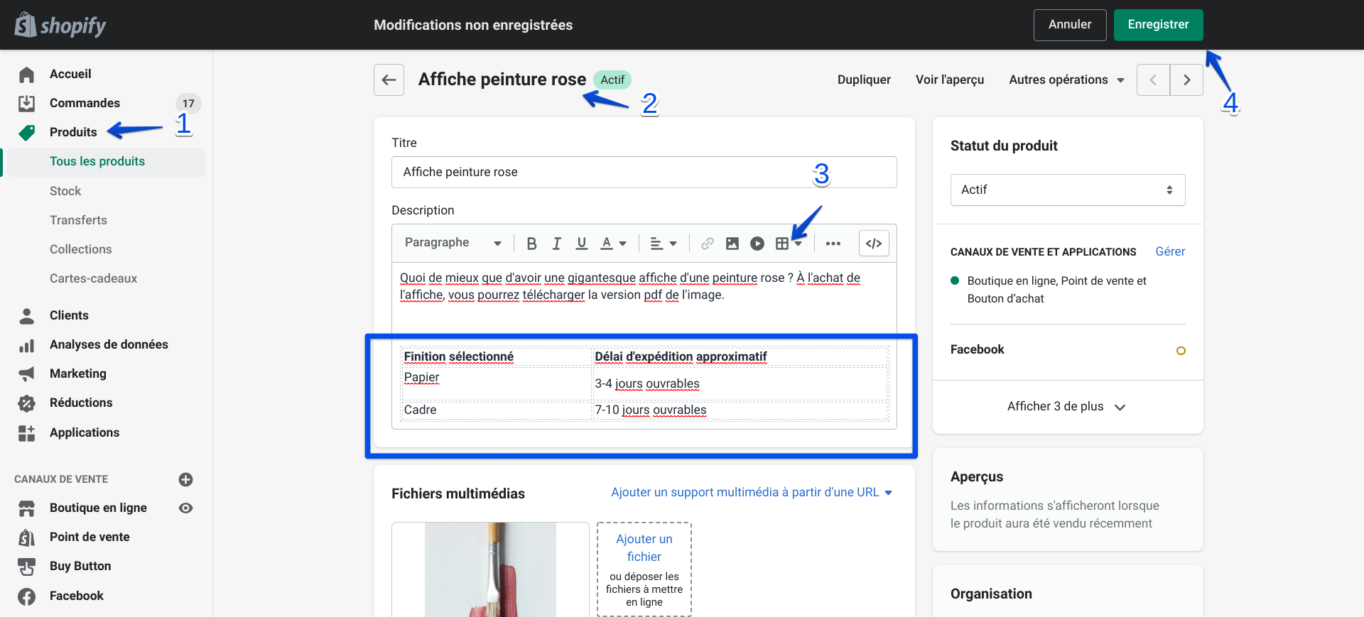Go to Stock in the sidebar

[65, 191]
